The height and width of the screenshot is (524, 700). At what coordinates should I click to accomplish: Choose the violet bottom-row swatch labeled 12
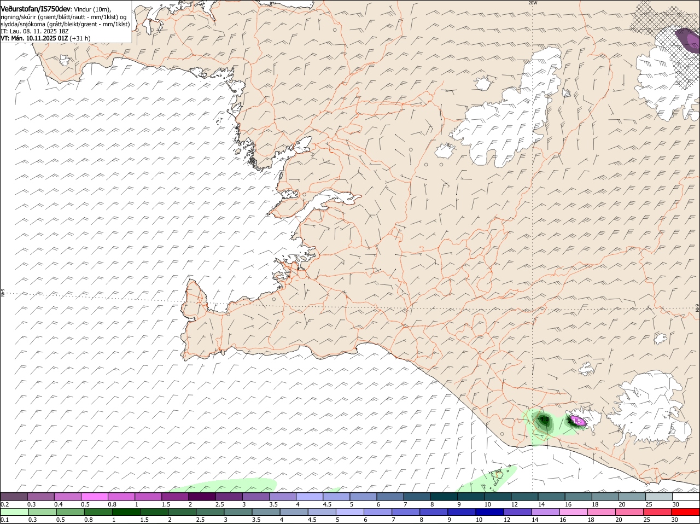point(517,513)
